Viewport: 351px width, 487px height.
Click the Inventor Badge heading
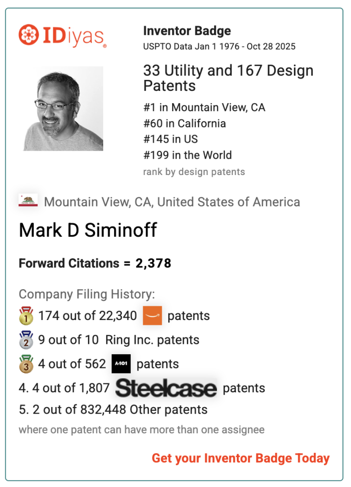pyautogui.click(x=187, y=31)
